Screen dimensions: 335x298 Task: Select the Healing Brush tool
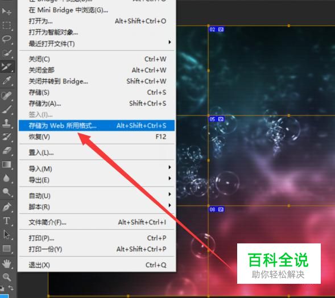(x=7, y=96)
